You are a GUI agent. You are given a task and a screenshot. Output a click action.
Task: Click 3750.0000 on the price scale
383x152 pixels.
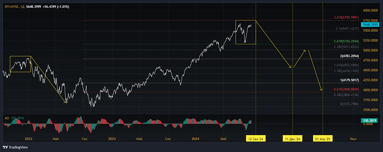[370, 100]
